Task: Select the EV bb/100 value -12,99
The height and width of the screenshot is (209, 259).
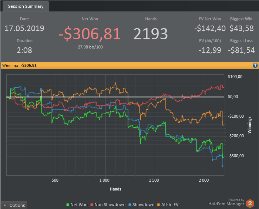Action: 210,50
